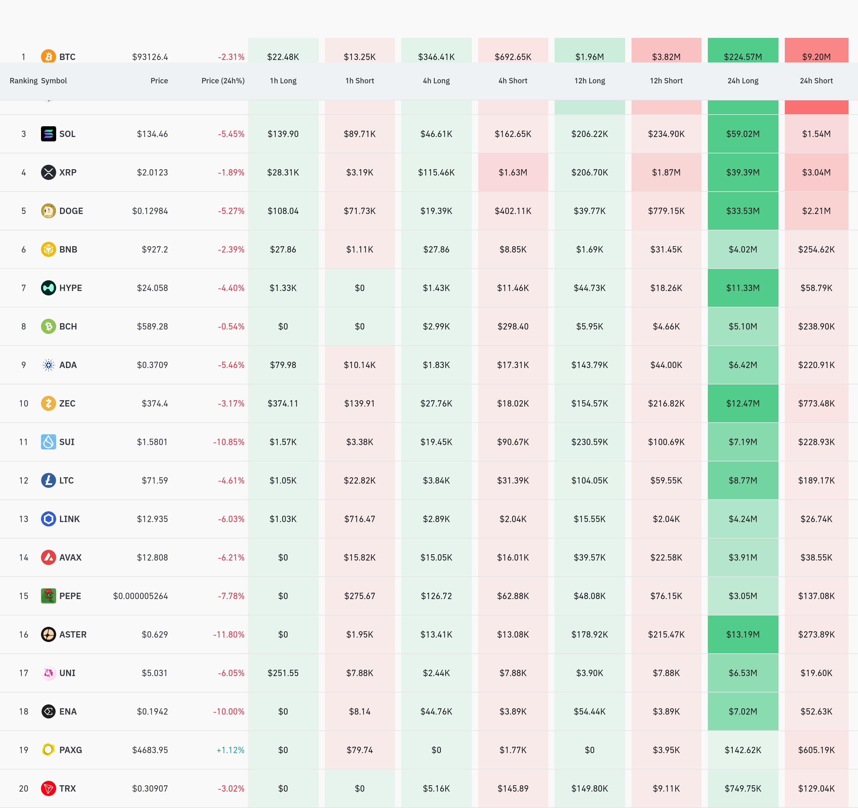858x808 pixels.
Task: Click the TRX Tron icon
Action: click(48, 788)
